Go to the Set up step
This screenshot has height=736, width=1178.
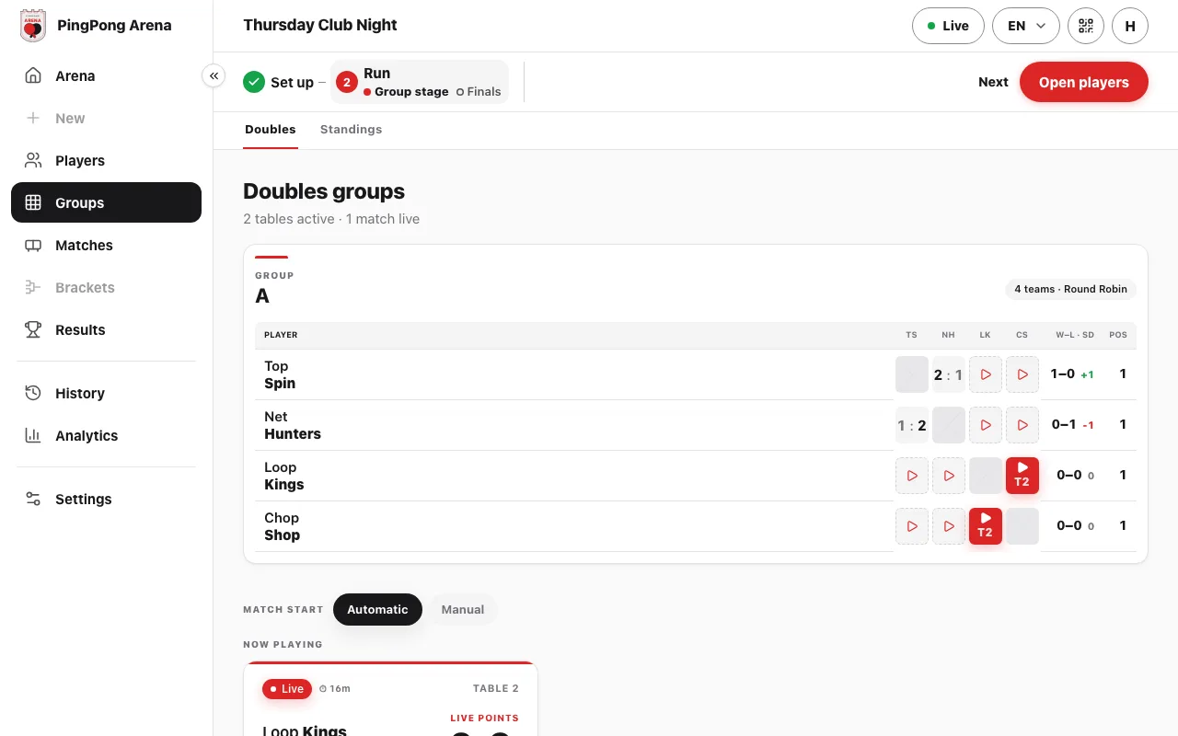pyautogui.click(x=279, y=83)
